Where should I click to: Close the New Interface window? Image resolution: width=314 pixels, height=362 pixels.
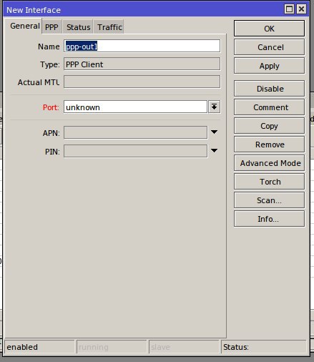click(x=301, y=9)
